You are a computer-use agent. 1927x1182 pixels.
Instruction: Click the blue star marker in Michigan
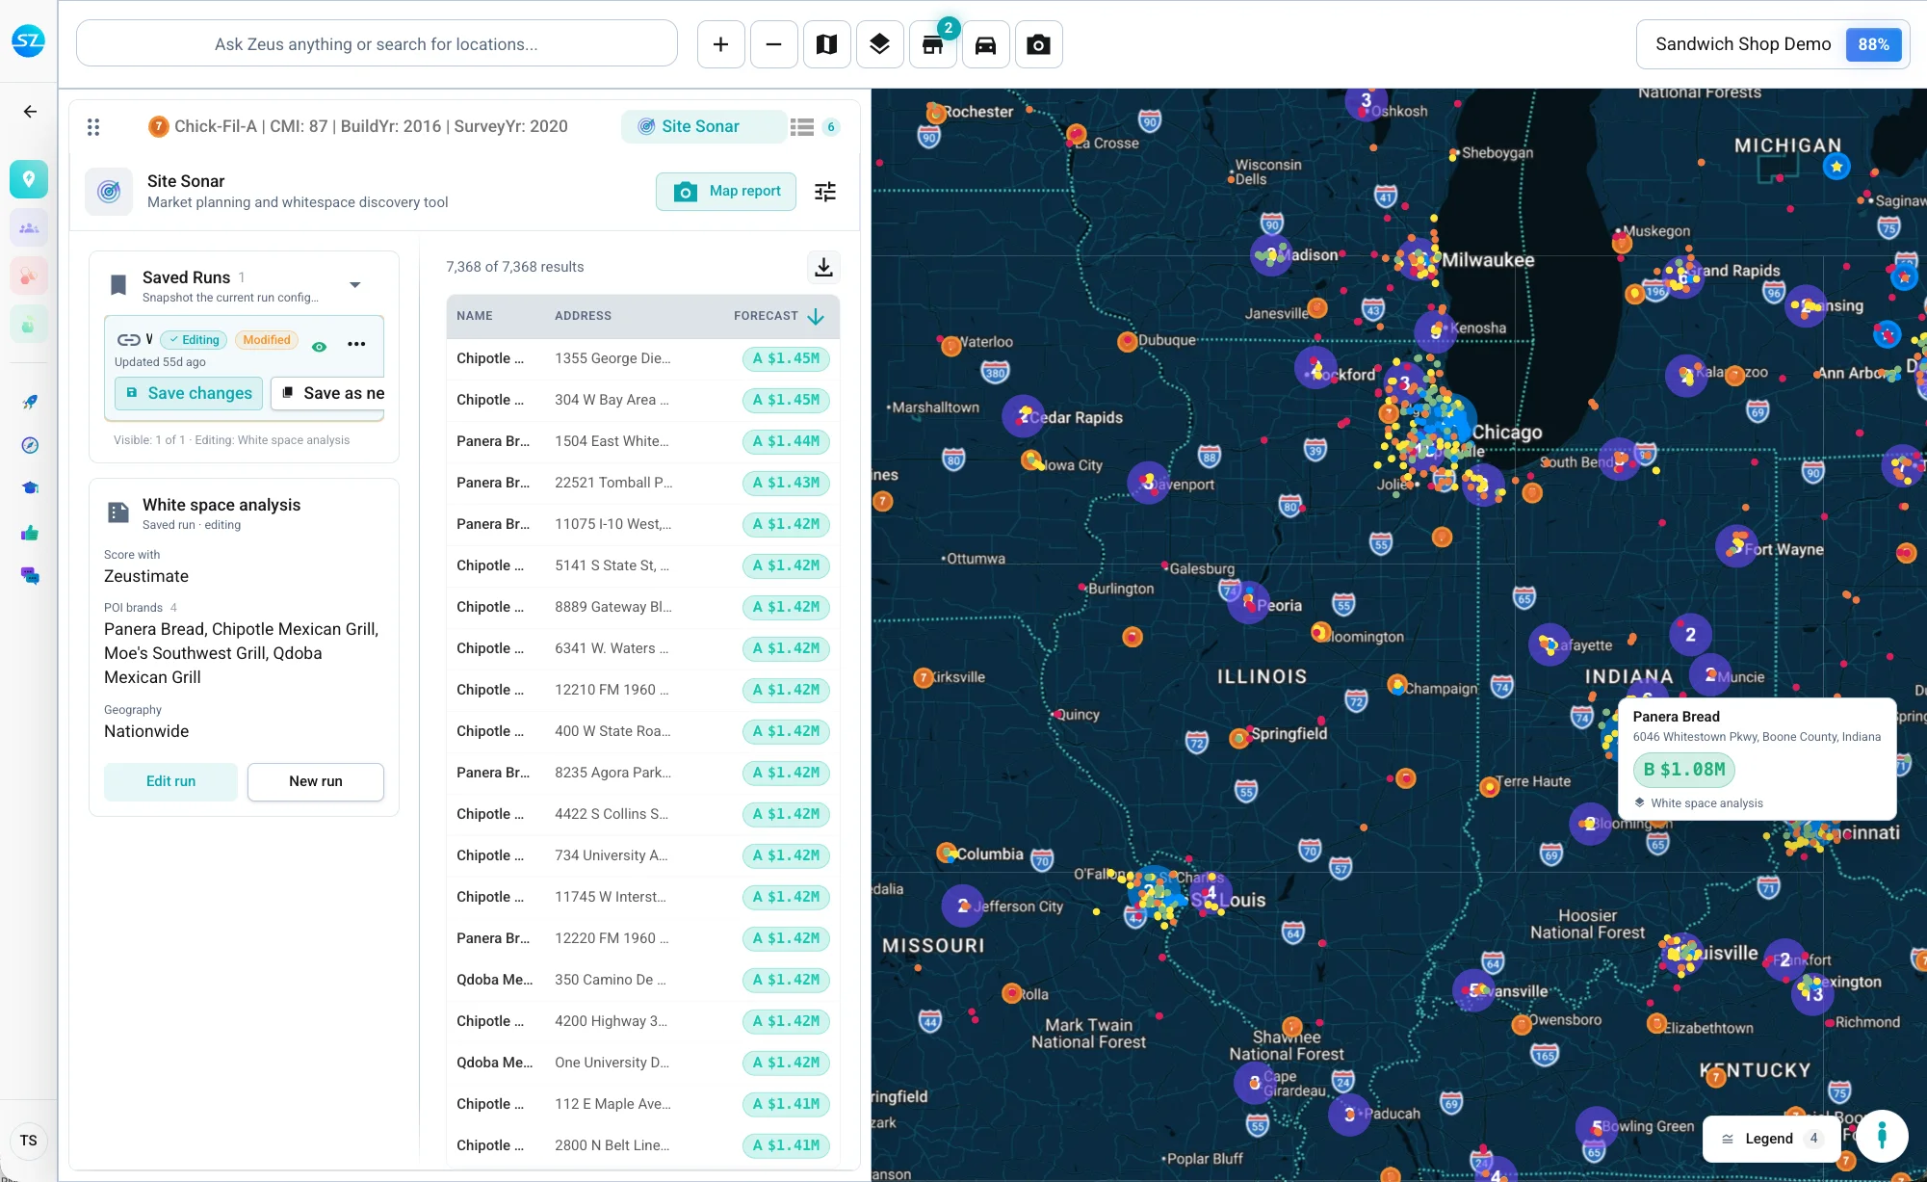(1836, 167)
